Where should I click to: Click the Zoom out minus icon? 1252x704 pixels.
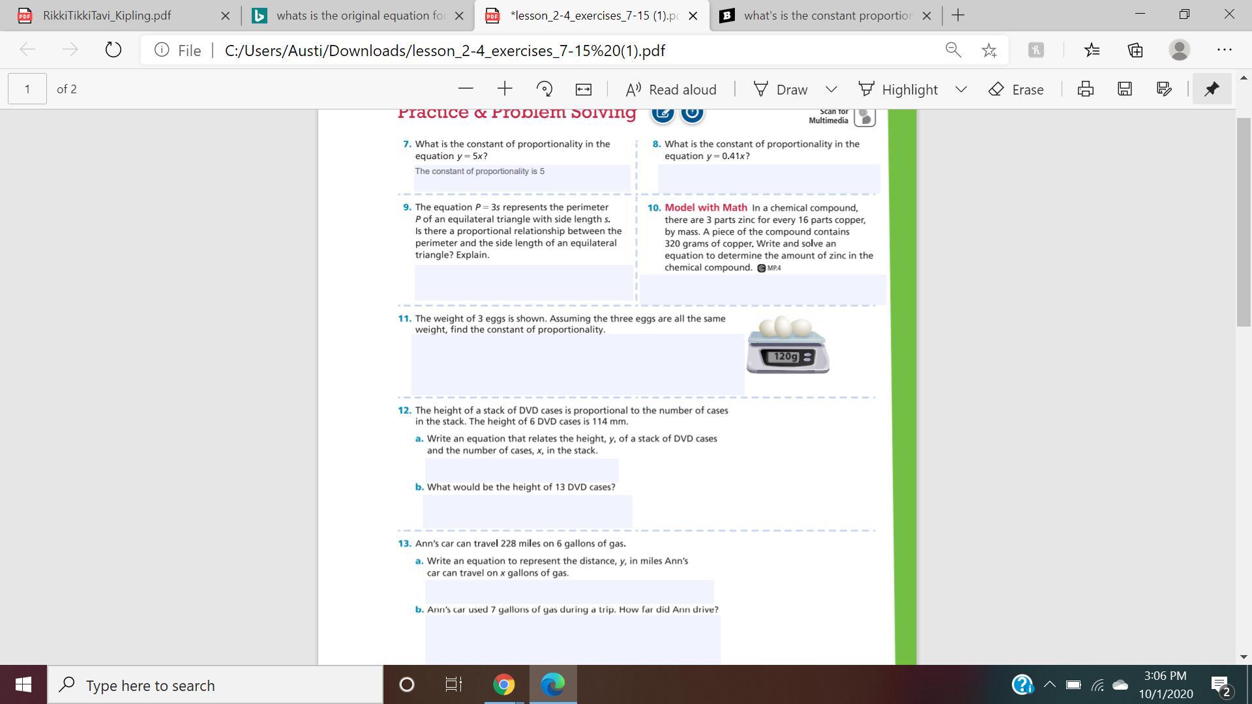click(465, 89)
